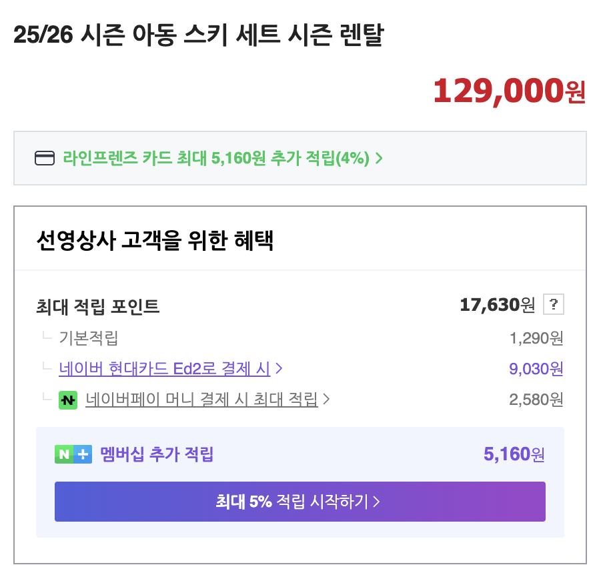
Task: Click the green Naver Pay N icon
Action: tap(68, 400)
